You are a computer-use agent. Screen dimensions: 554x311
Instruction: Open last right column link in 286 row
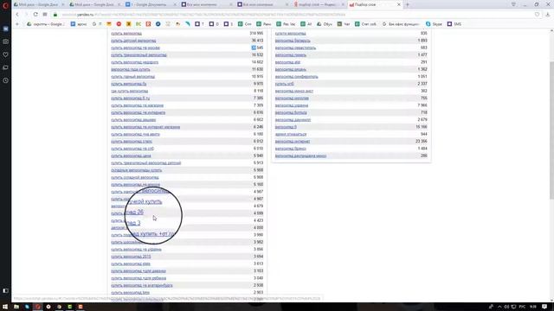(x=300, y=155)
